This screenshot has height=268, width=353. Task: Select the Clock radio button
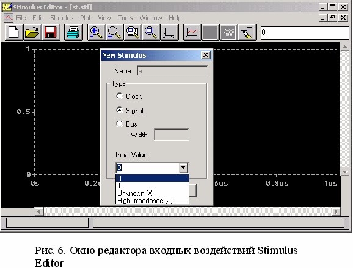(x=119, y=96)
